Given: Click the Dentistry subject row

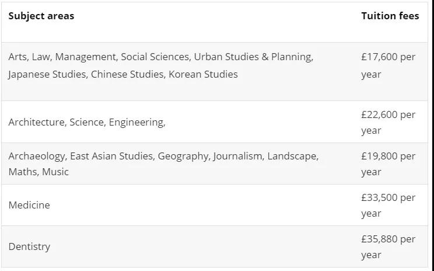Looking at the screenshot, I should (29, 246).
